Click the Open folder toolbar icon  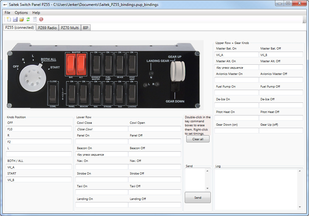(x=22, y=19)
